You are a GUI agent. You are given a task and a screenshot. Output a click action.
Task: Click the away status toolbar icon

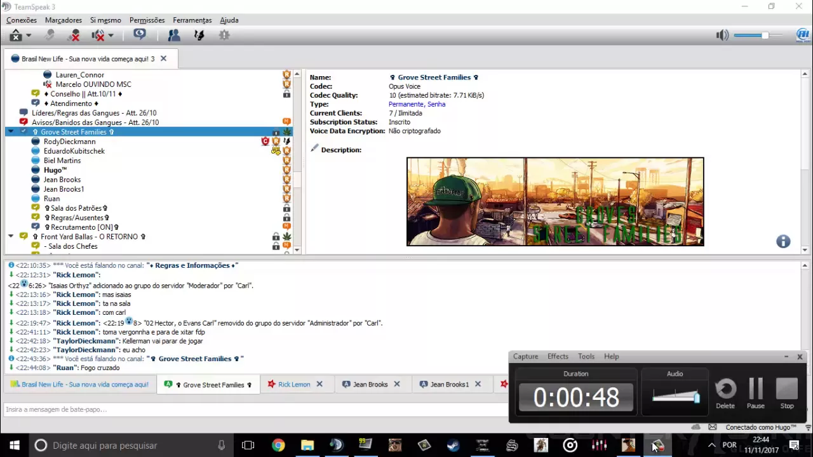point(140,35)
